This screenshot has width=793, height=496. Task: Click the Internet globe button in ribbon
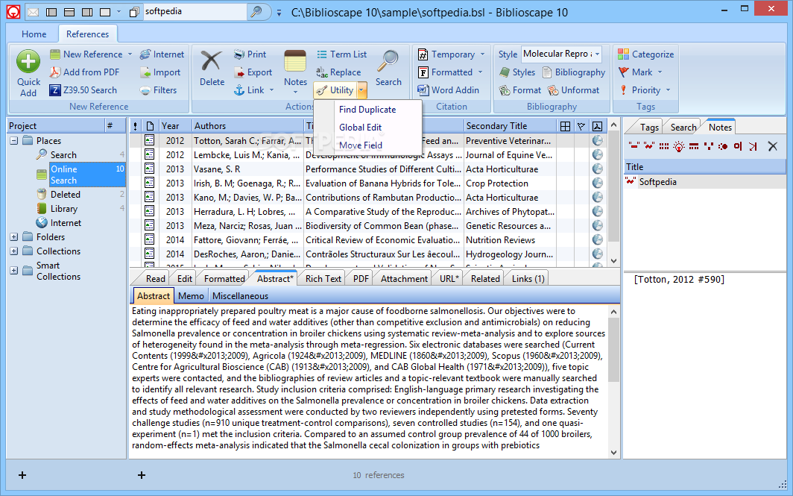coord(162,54)
